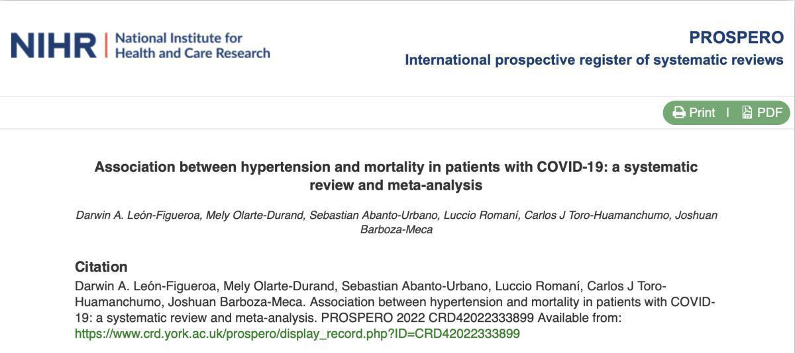Click the red divider in the NIHR logo
The image size is (795, 353).
tap(105, 45)
